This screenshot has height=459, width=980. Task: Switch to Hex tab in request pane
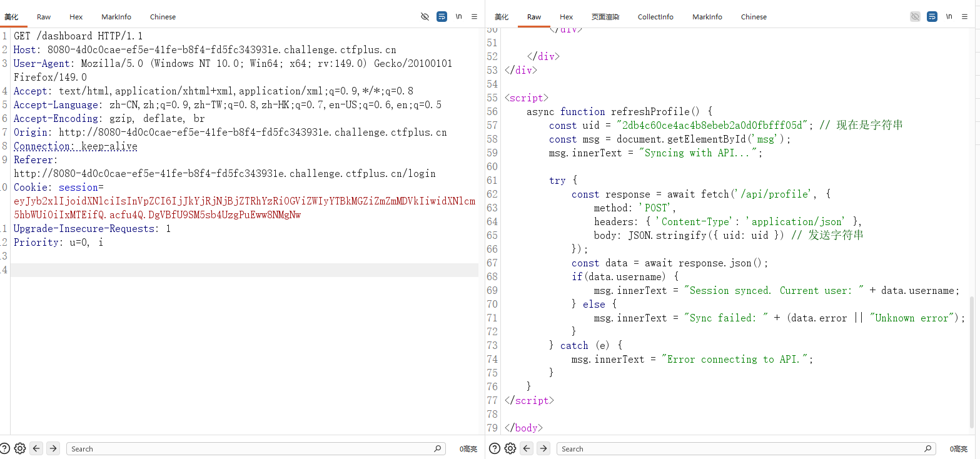[76, 17]
